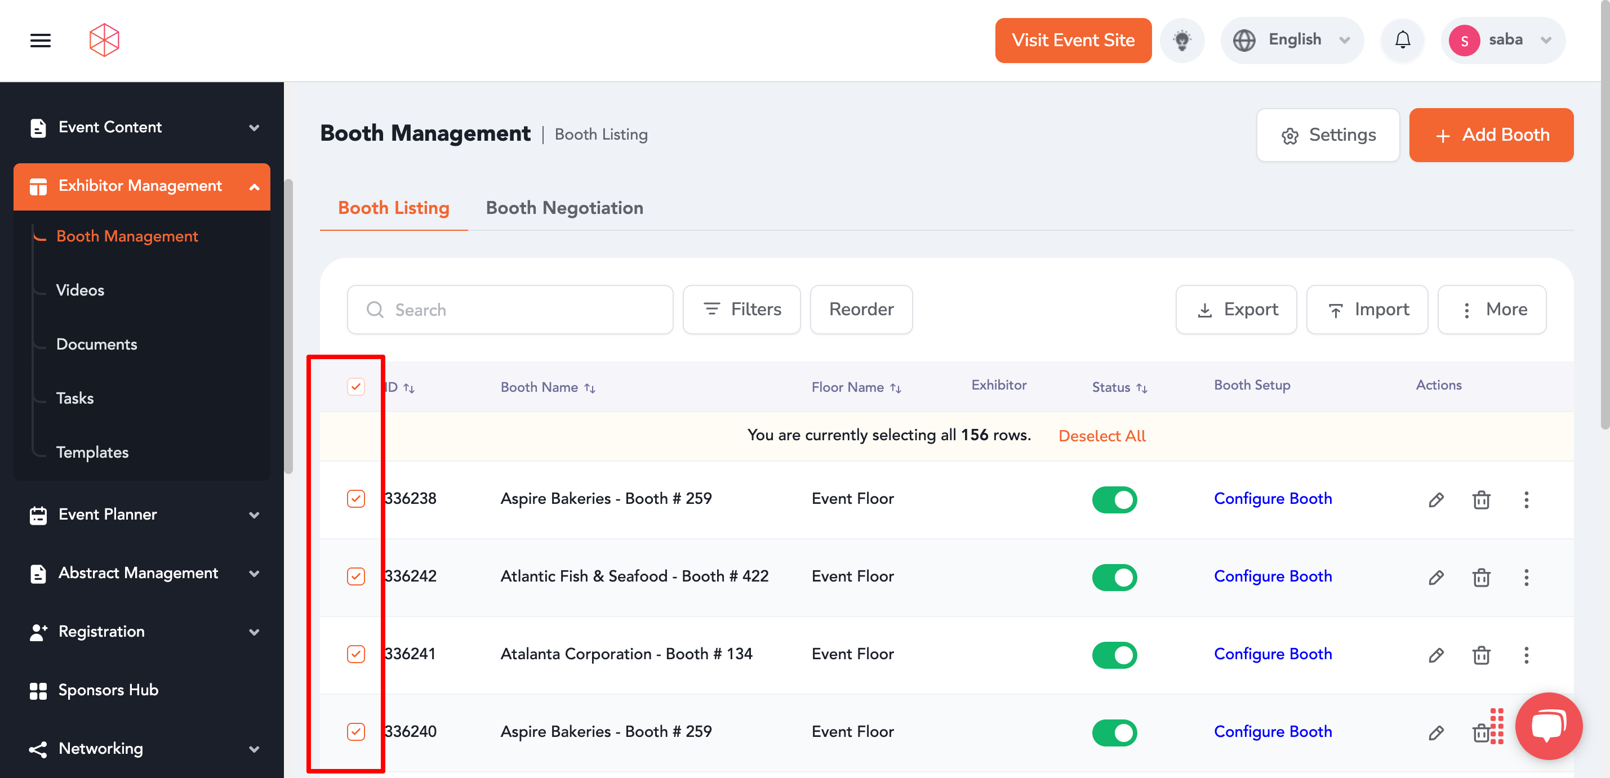Click the Event Planner calendar icon
The image size is (1610, 778).
tap(38, 515)
